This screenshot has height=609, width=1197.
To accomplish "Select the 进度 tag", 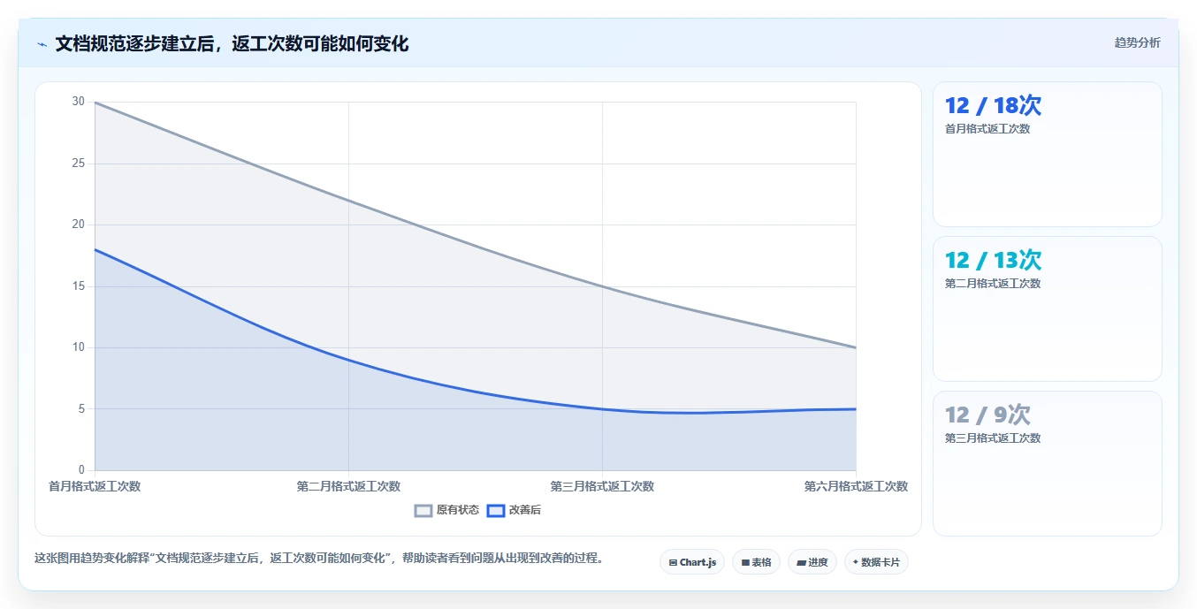I will (812, 562).
